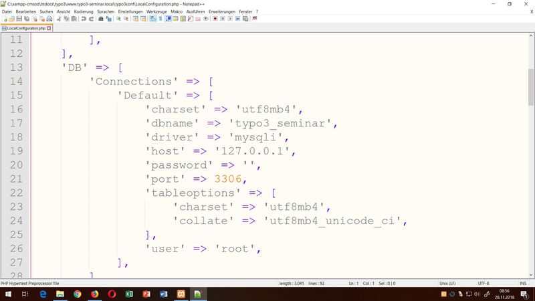Open the Document Map panel icon
The image size is (535, 301).
point(183,19)
